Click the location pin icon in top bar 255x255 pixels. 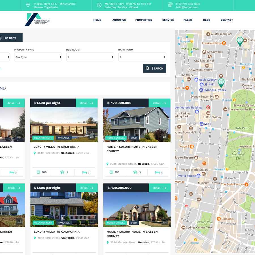(x=28, y=5)
